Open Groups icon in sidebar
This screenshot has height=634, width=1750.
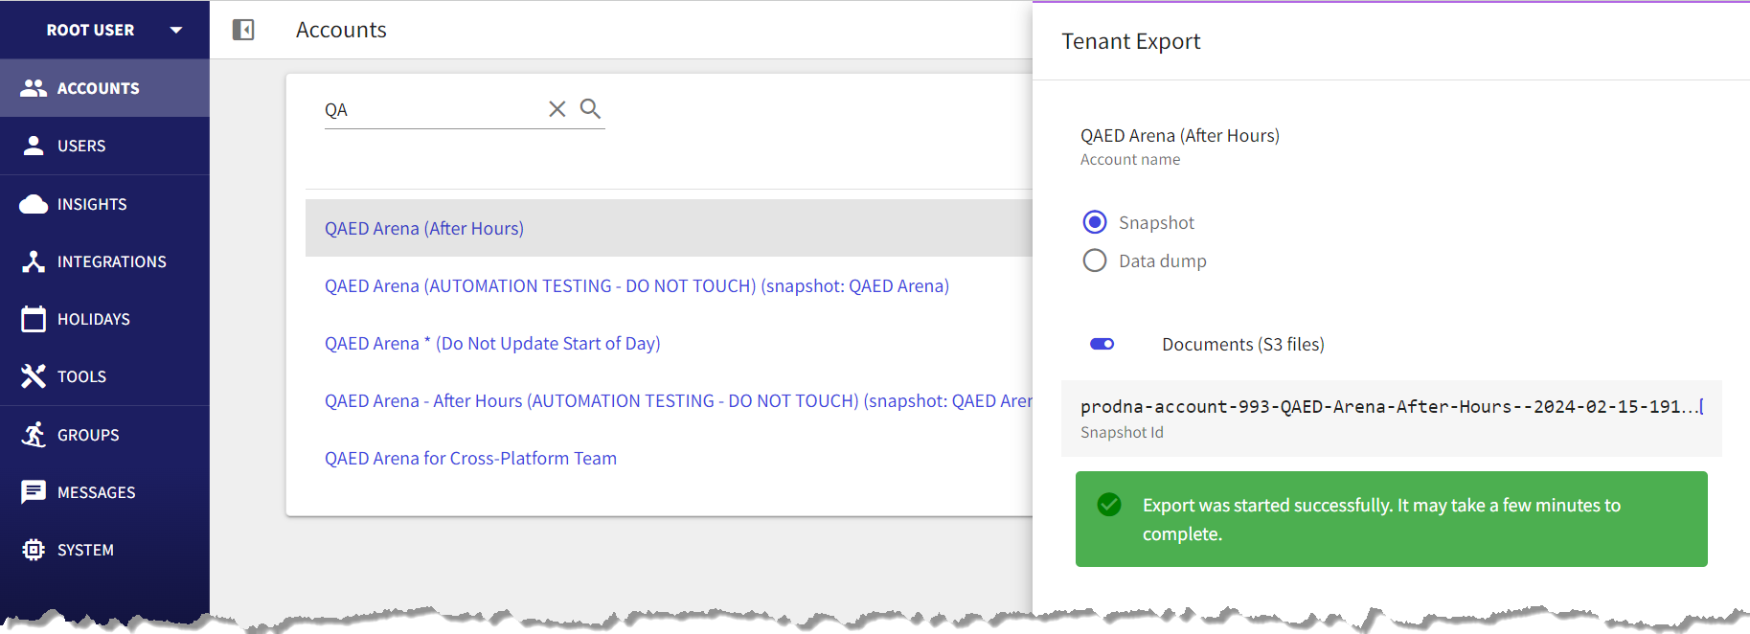(34, 435)
